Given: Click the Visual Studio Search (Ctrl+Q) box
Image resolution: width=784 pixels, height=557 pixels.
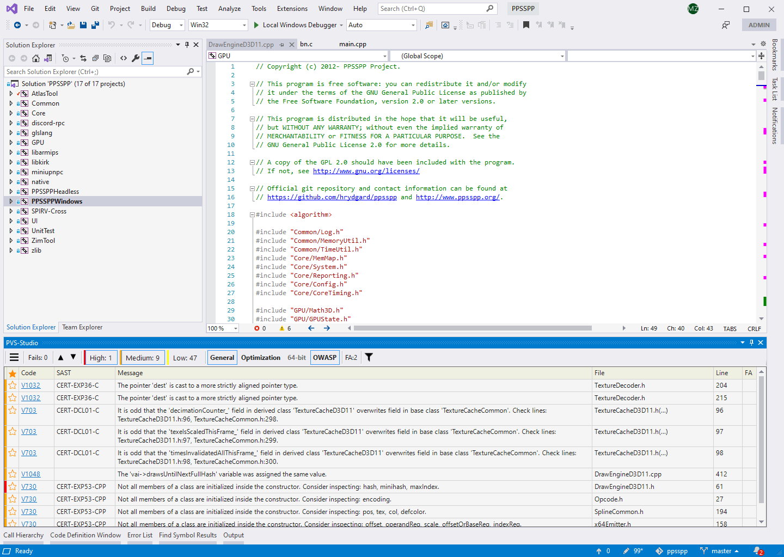Looking at the screenshot, I should pyautogui.click(x=437, y=9).
